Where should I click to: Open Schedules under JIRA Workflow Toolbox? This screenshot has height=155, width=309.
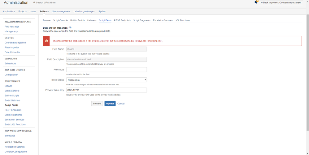[x=10, y=136]
